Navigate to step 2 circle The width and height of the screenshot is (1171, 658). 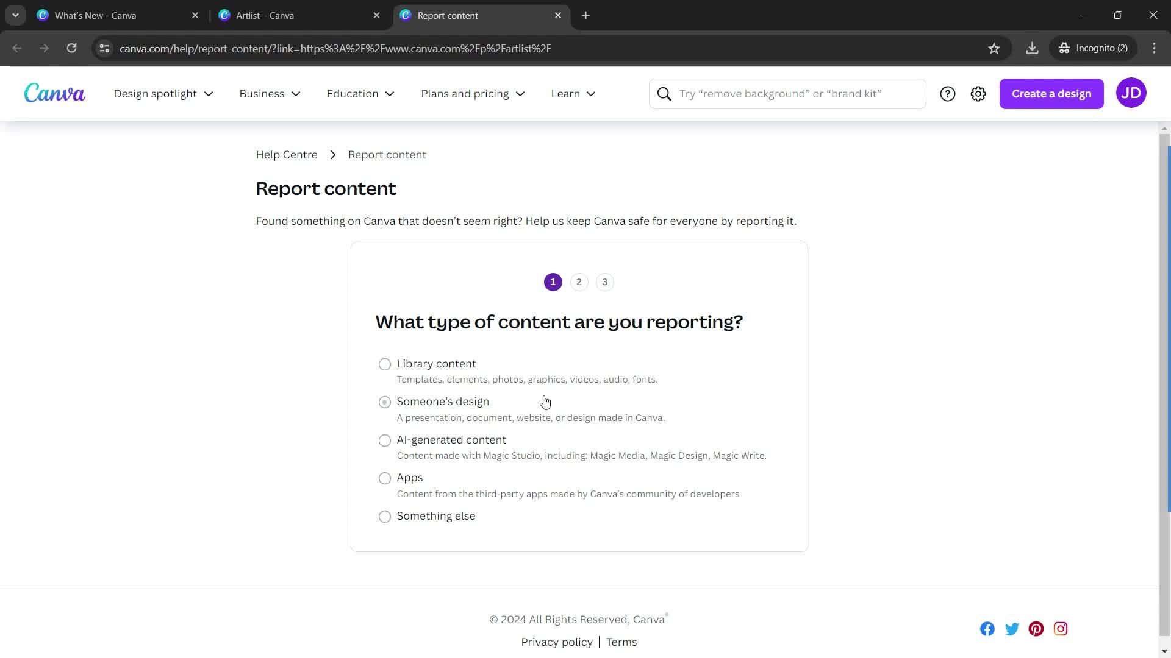pos(578,281)
